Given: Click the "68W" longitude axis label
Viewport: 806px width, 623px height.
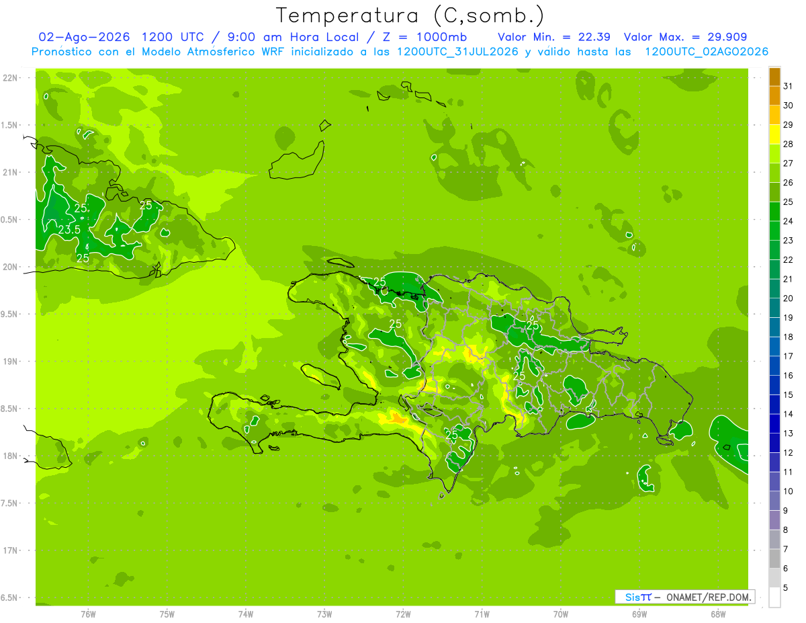Looking at the screenshot, I should pyautogui.click(x=717, y=614).
